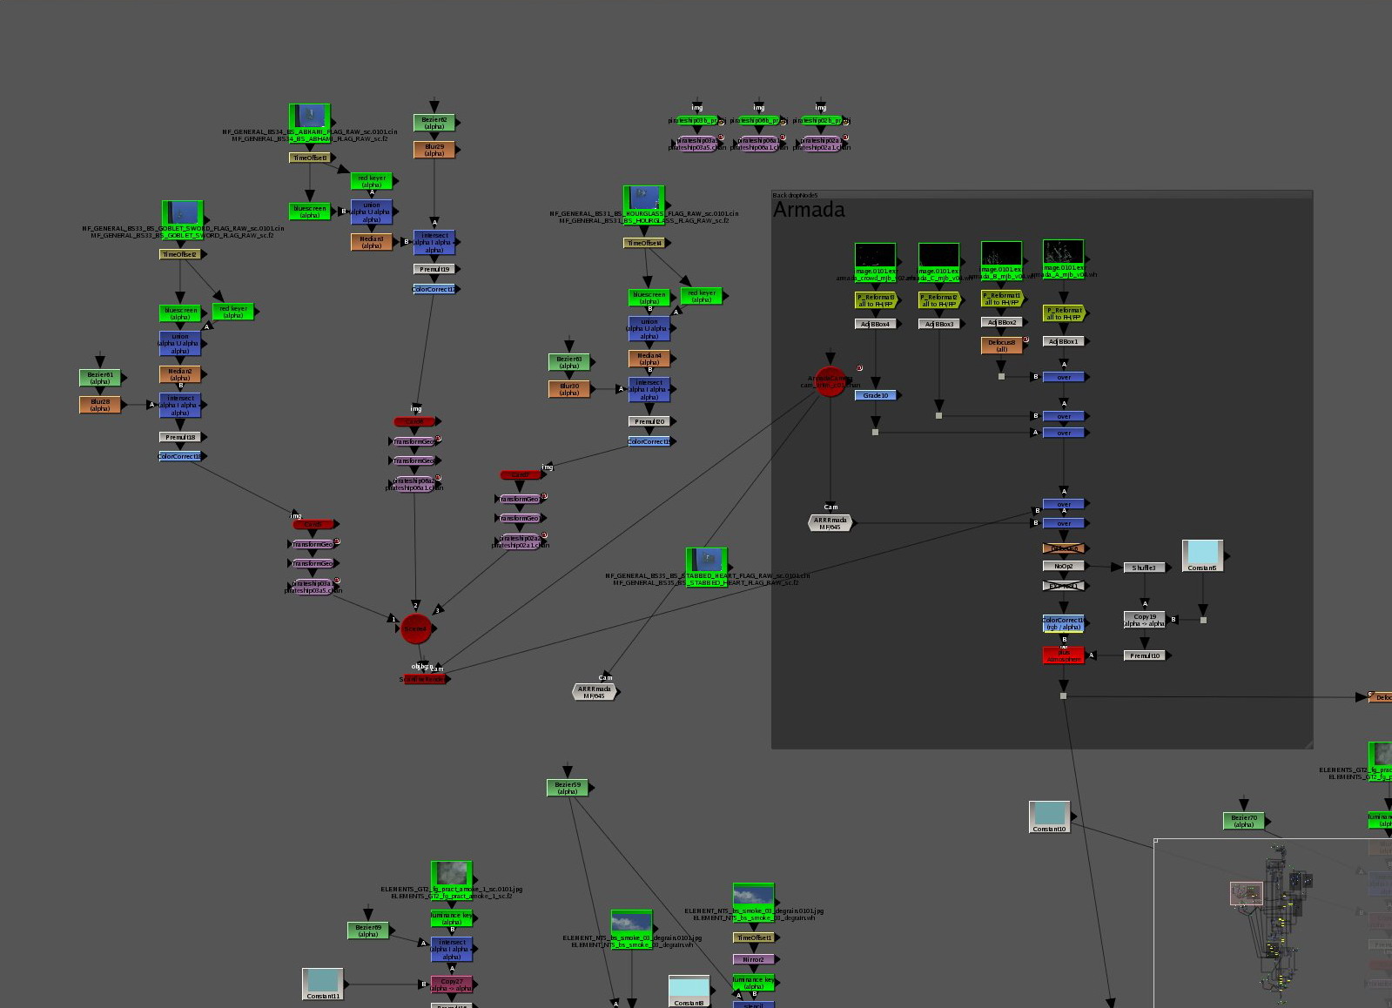Select the AdjBBox1 node

tap(1064, 341)
